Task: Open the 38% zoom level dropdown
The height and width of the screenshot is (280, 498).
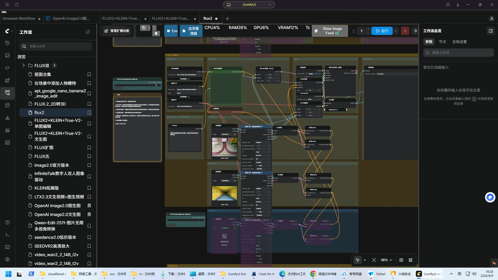Action: 386,260
